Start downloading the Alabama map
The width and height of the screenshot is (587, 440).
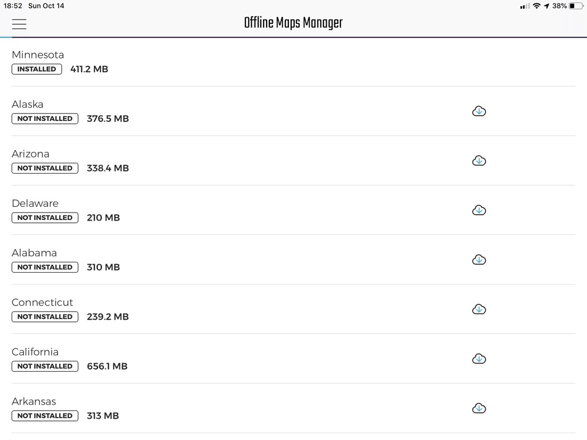[479, 260]
